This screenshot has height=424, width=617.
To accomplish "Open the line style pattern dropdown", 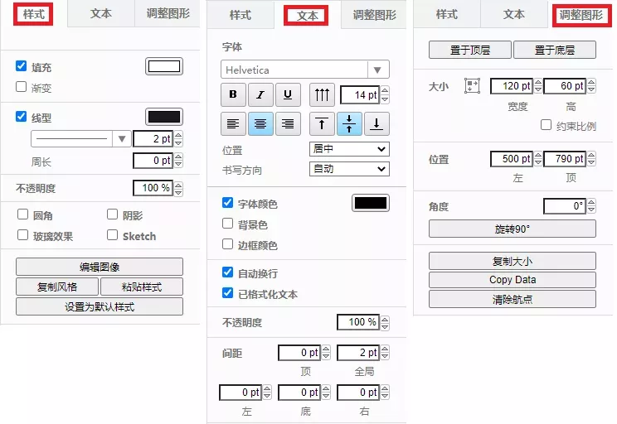I will point(81,139).
